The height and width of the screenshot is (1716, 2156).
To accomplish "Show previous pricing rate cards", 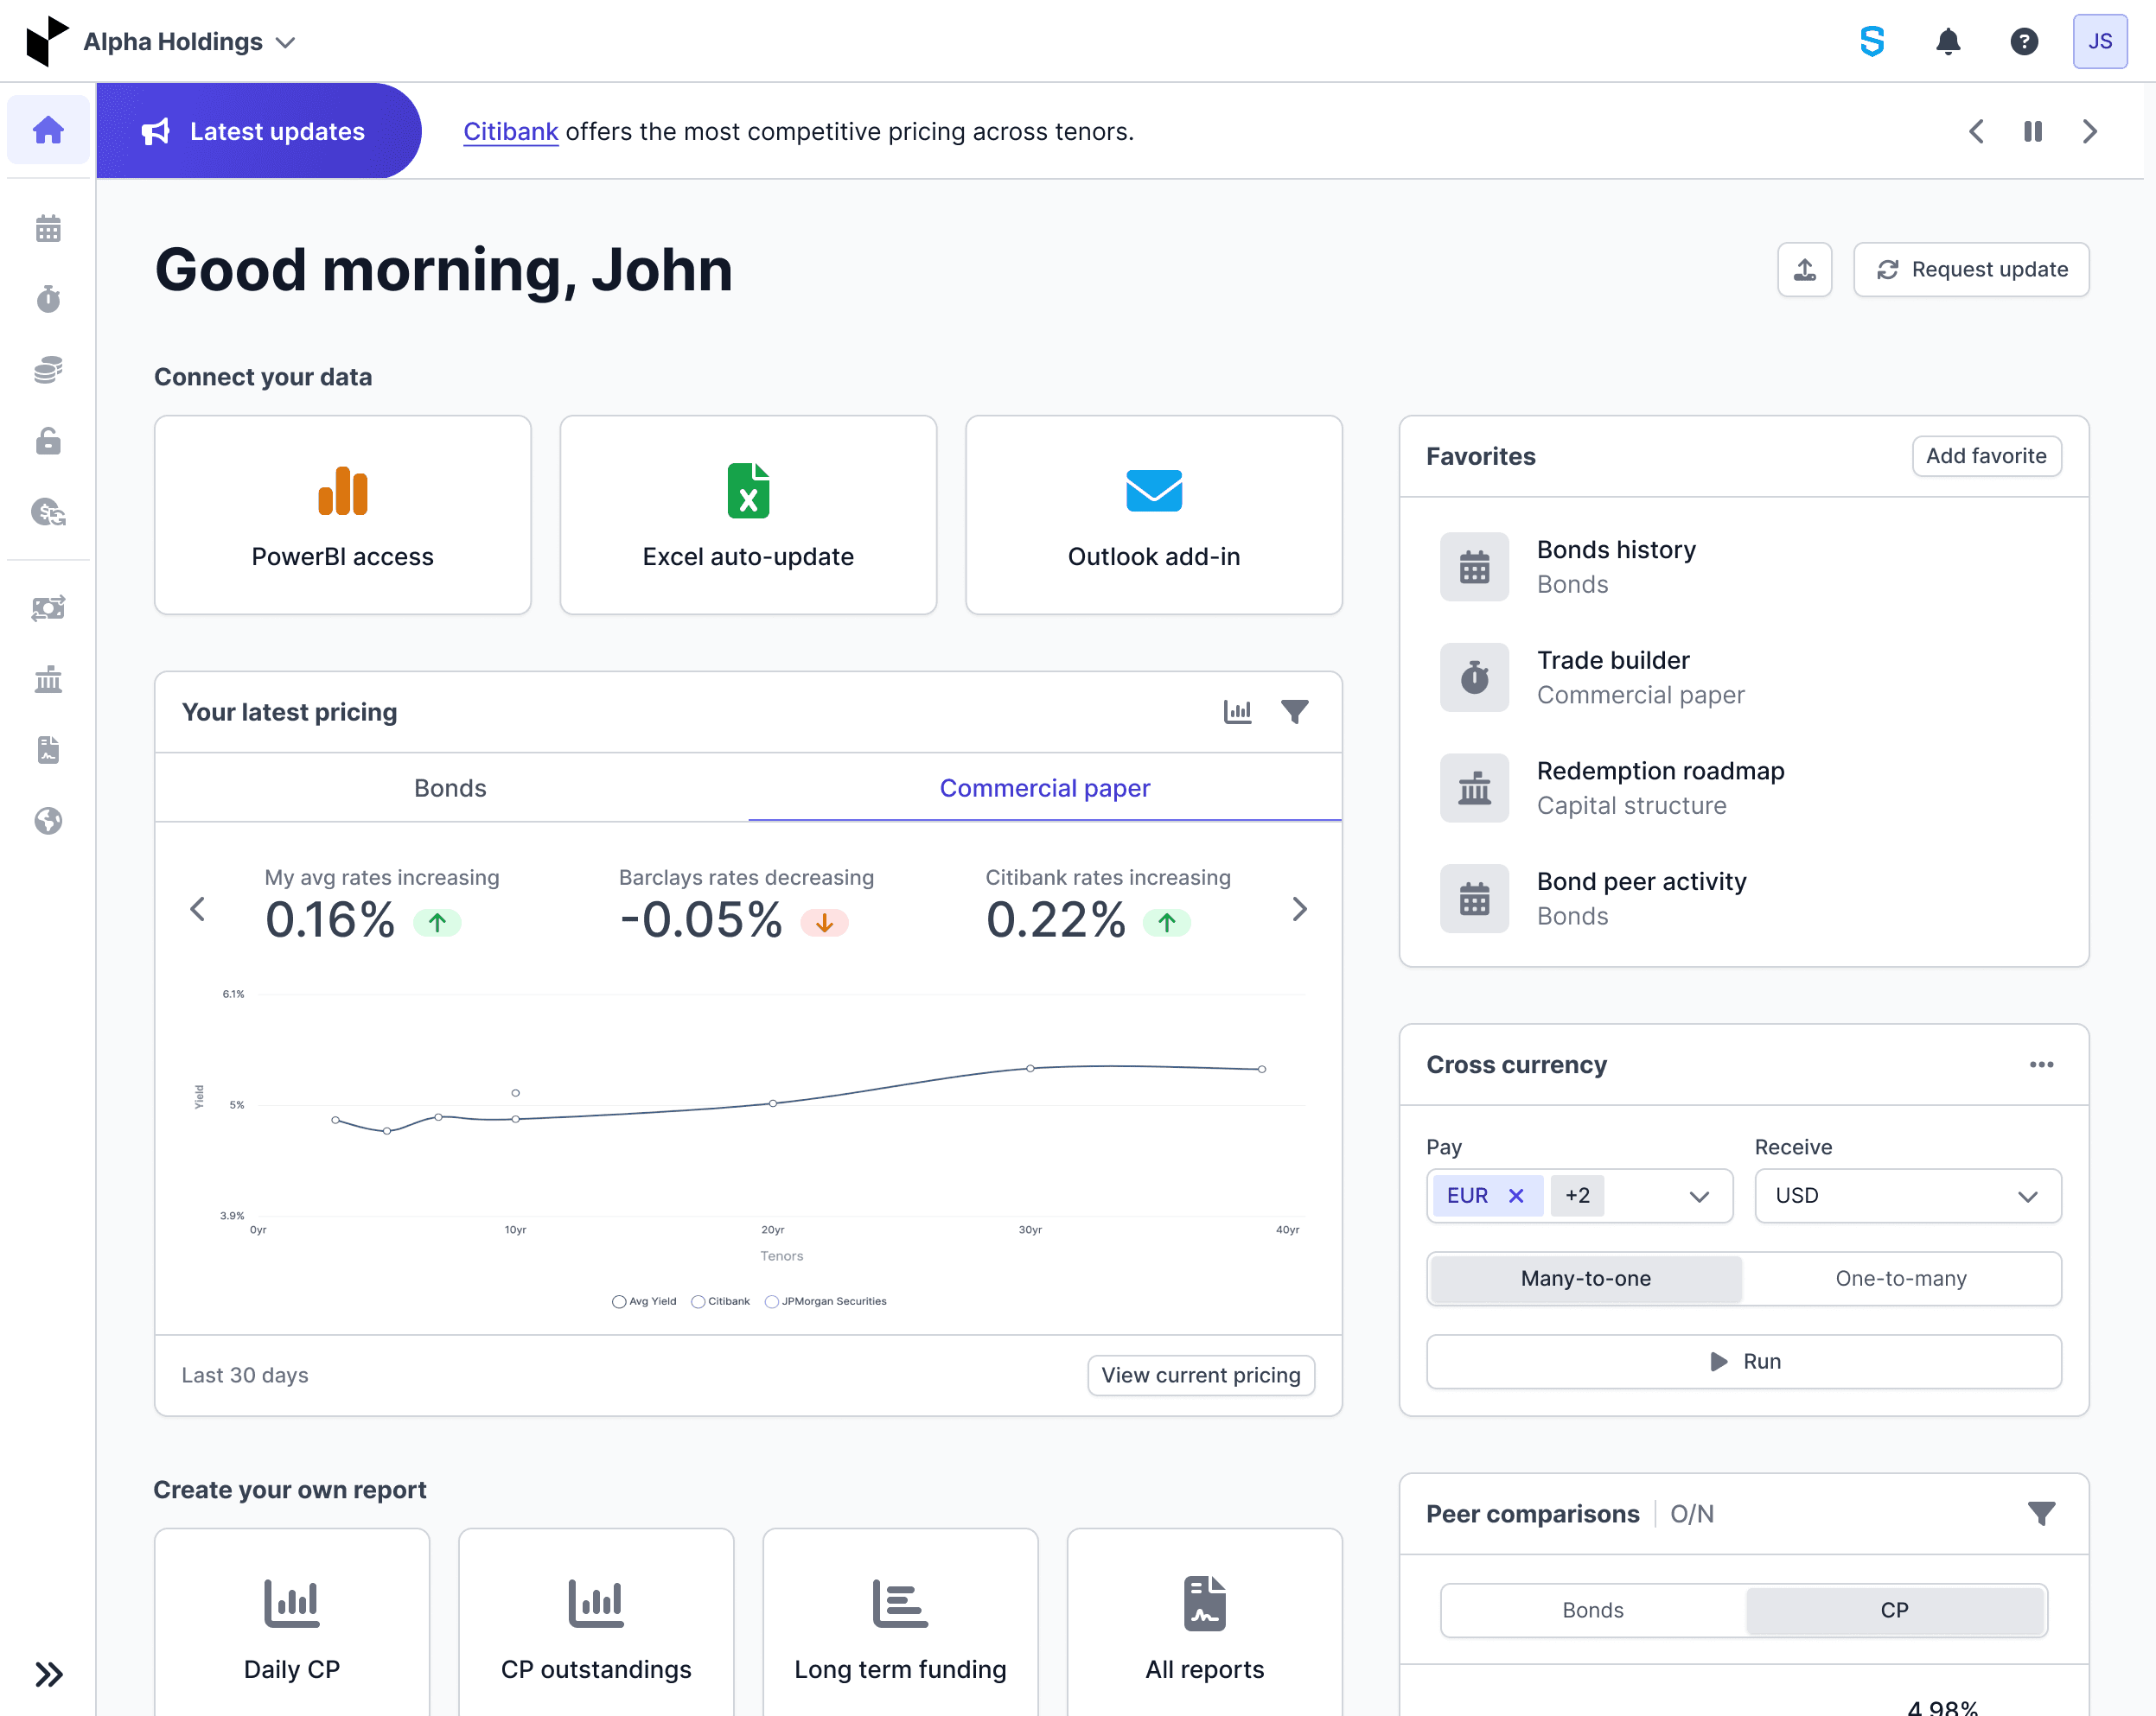I will (198, 910).
